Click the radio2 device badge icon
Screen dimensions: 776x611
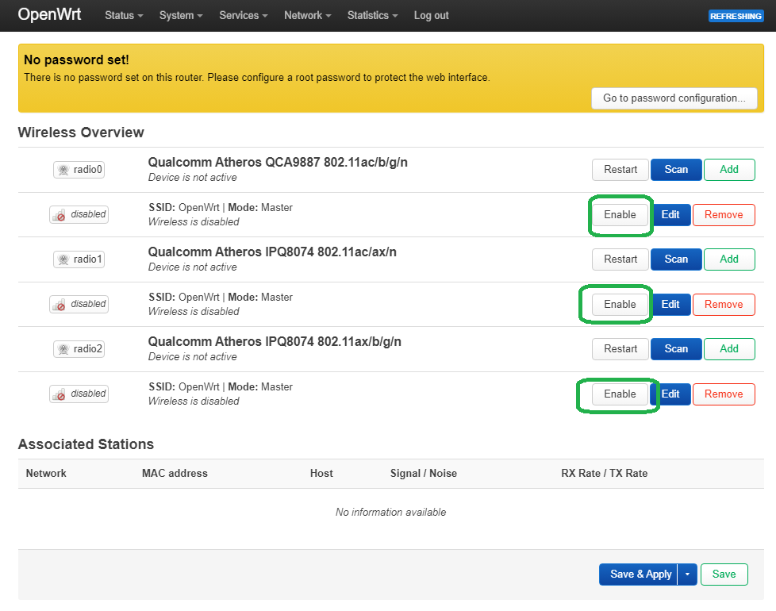pos(79,349)
